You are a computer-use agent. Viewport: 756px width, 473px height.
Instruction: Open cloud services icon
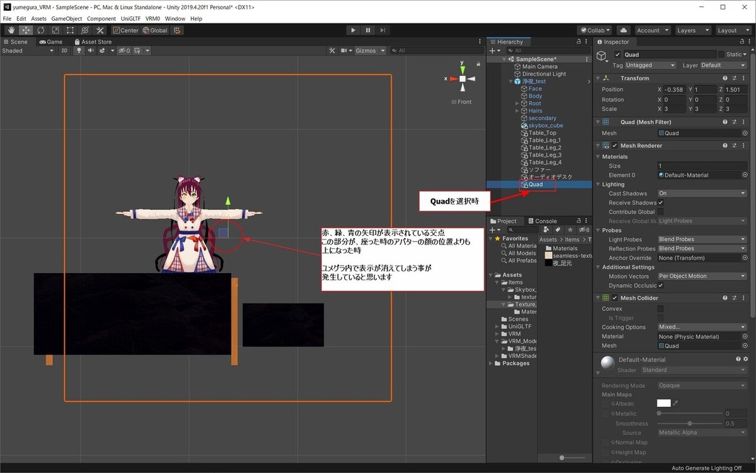click(623, 30)
